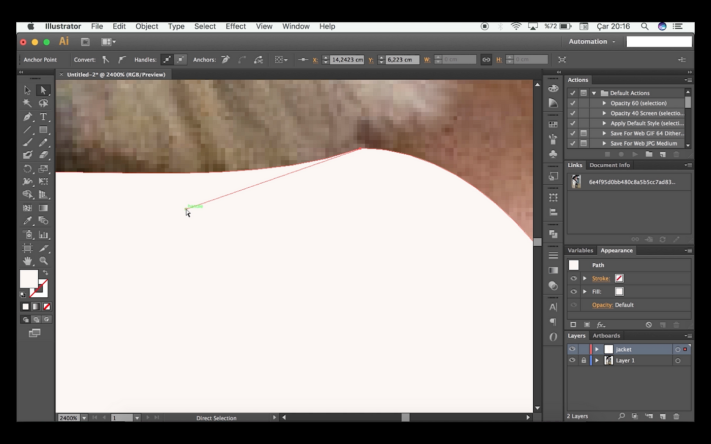The width and height of the screenshot is (711, 444).
Task: Click the Y coordinate label link
Action: 371,60
